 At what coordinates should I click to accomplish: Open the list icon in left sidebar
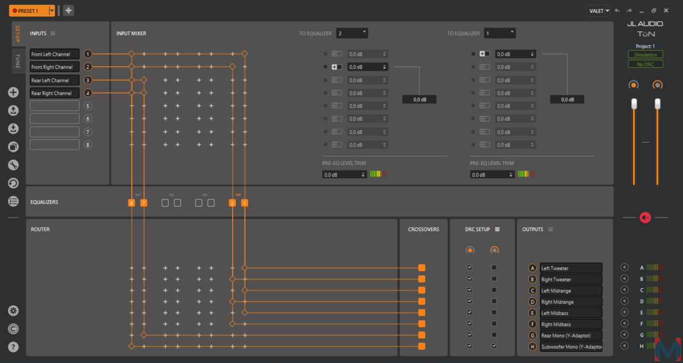click(13, 201)
